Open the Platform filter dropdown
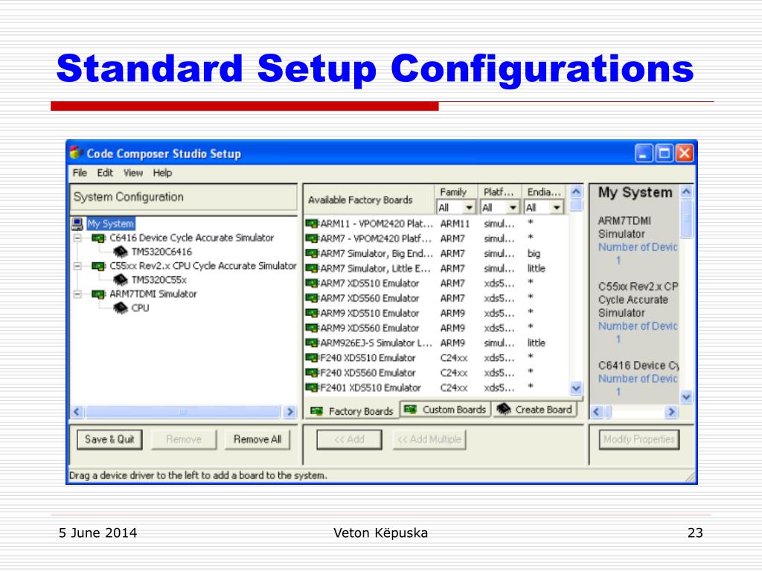This screenshot has width=762, height=572. click(x=513, y=208)
